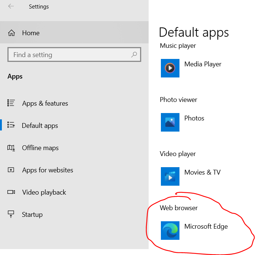The height and width of the screenshot is (255, 256).
Task: Change video player from Movies & TV
Action: click(x=202, y=172)
